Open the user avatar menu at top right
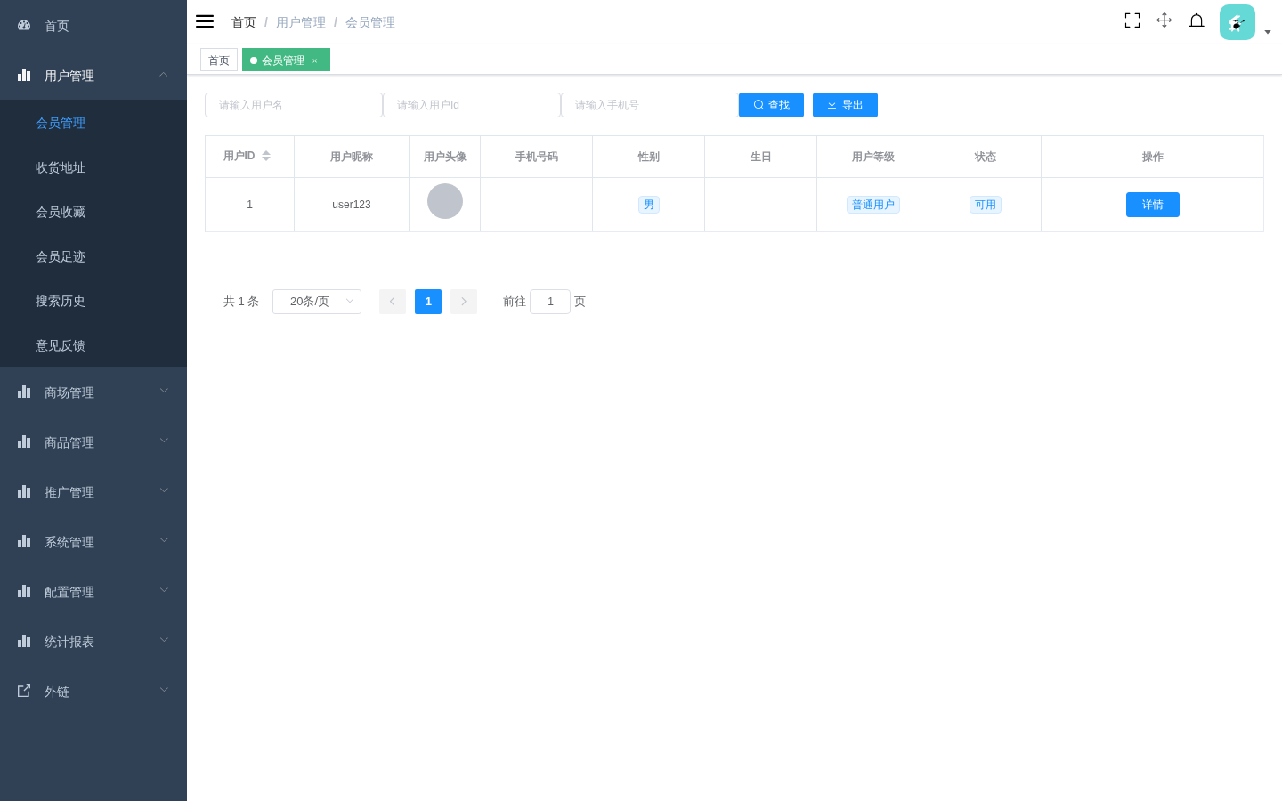 [1237, 22]
